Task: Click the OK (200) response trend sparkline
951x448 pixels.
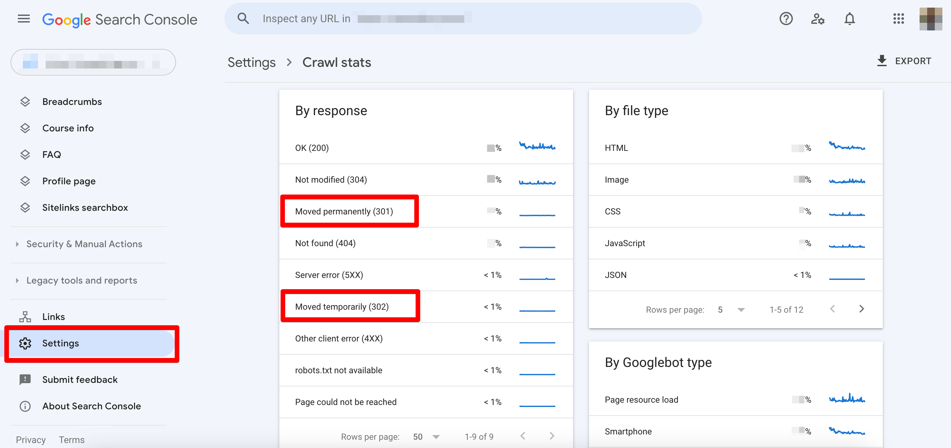Action: point(537,146)
